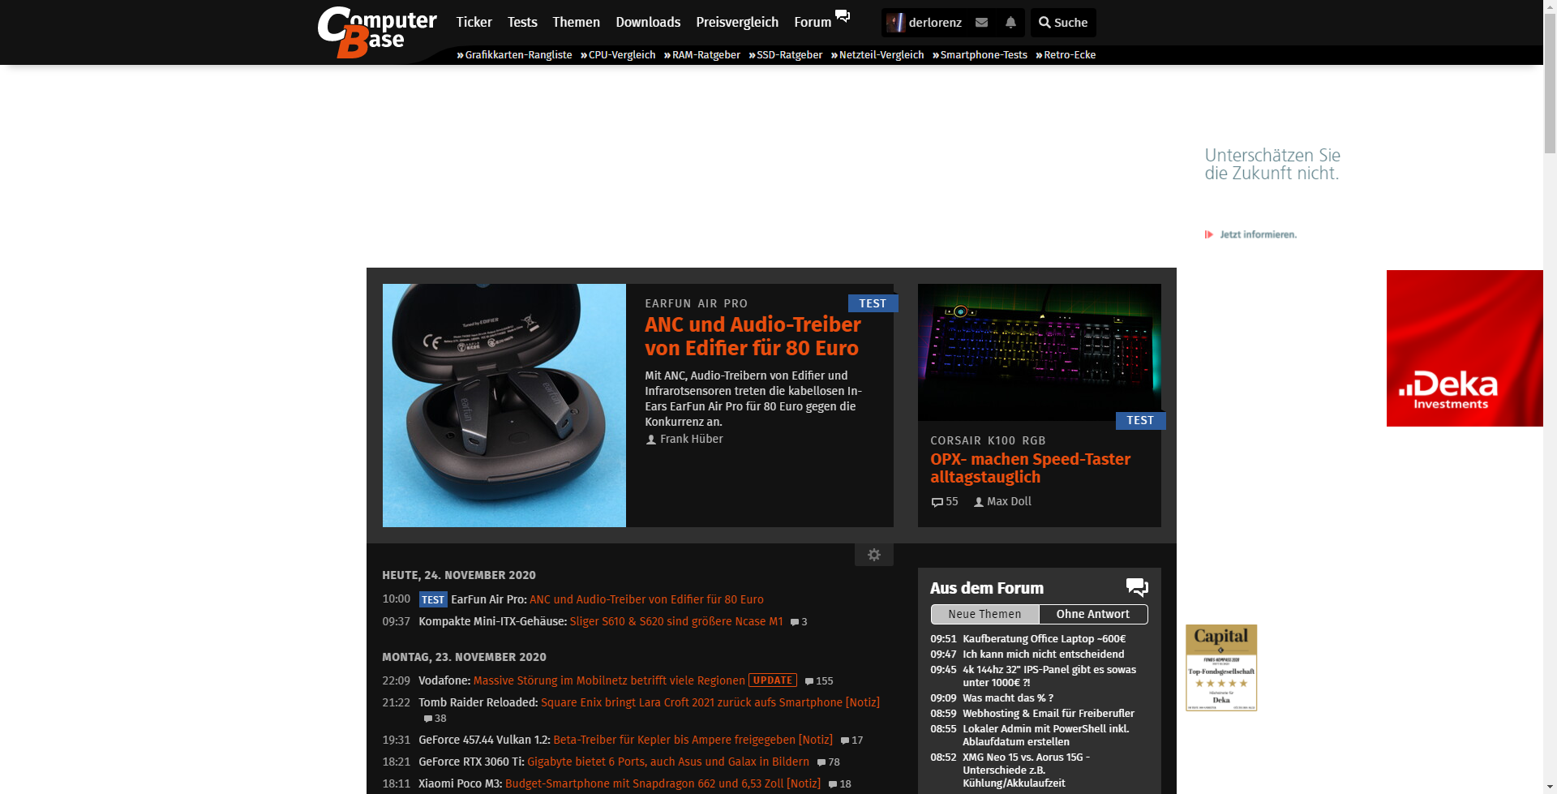Viewport: 1557px width, 794px height.
Task: Open the Downloads menu
Action: click(648, 23)
